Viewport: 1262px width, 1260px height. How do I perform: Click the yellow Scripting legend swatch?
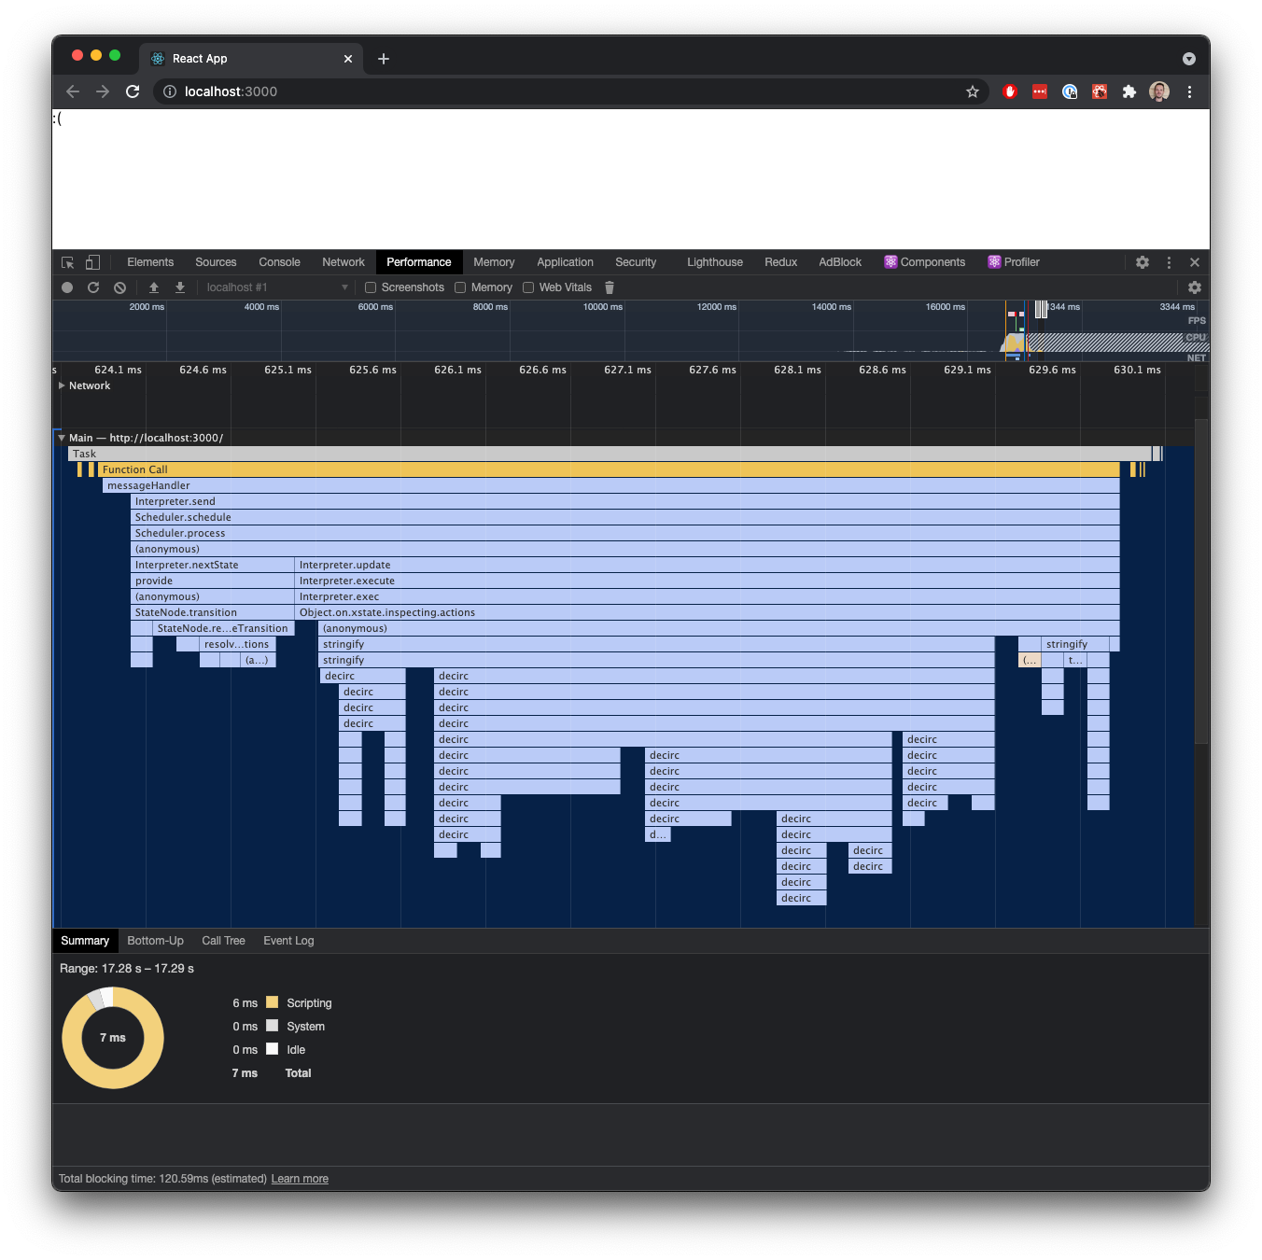point(273,1002)
